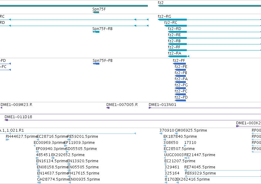Select EST RE74045.5prime
This screenshot has width=261, height=184.
click(223, 170)
